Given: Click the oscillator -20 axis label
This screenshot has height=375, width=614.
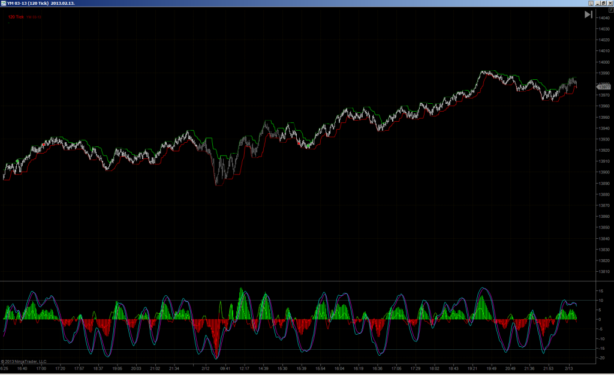Looking at the screenshot, I should tap(601, 358).
